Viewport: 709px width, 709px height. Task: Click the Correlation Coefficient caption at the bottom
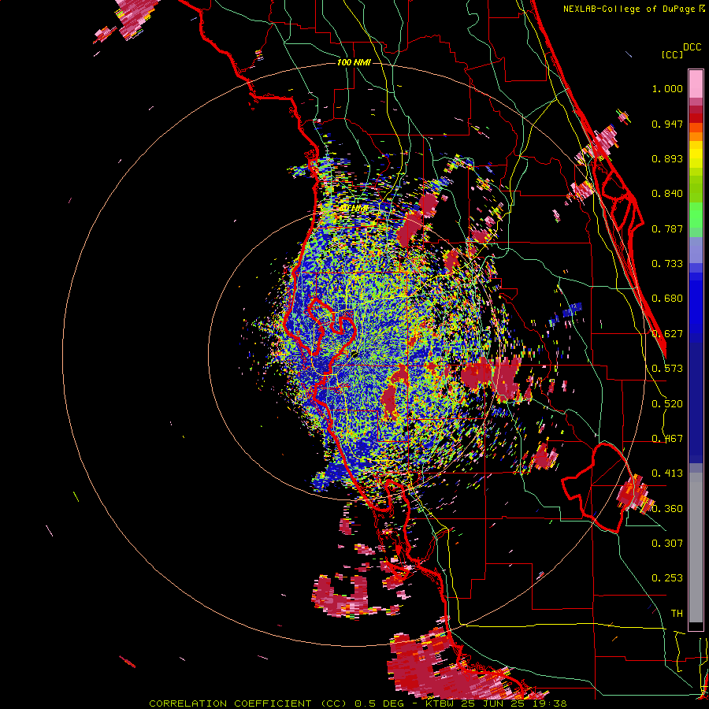tap(358, 703)
